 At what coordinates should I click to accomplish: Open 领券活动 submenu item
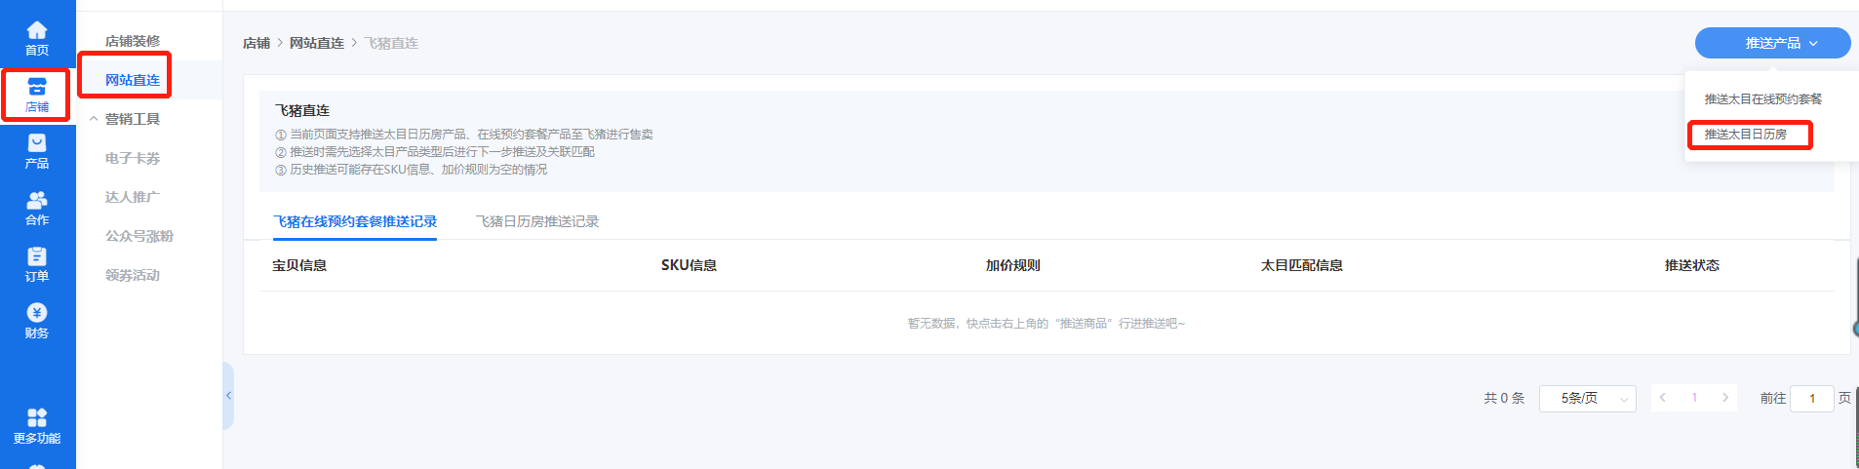tap(133, 275)
